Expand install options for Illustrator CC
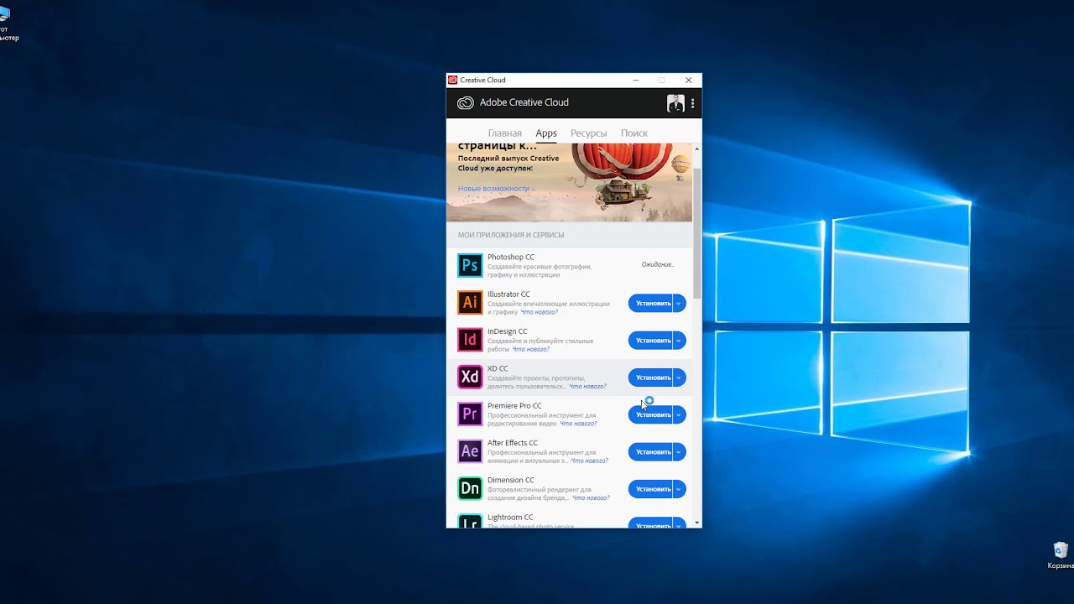The height and width of the screenshot is (604, 1074). coord(679,304)
